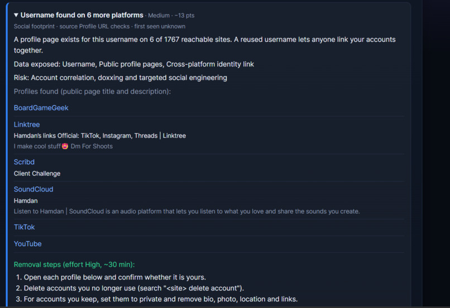Click the heading 'Username found on 6 more platforms'
This screenshot has height=308, width=450.
82,15
